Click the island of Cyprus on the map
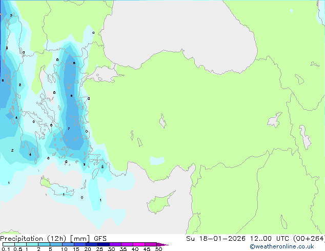The image size is (325, 251). point(159,203)
